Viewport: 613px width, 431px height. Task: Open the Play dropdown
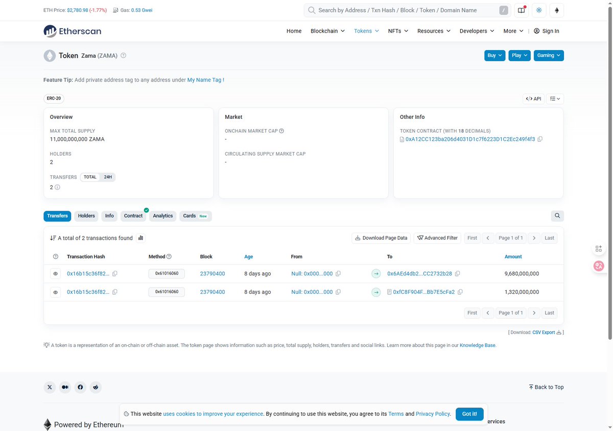point(520,56)
